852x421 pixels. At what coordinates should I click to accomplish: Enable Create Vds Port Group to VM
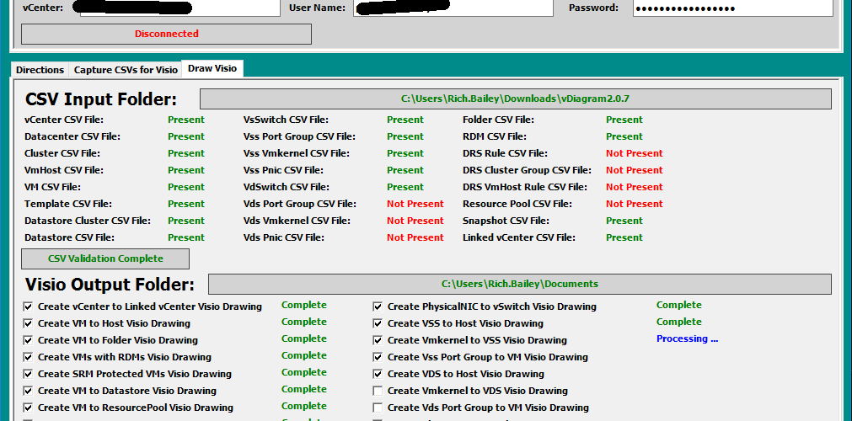click(378, 408)
